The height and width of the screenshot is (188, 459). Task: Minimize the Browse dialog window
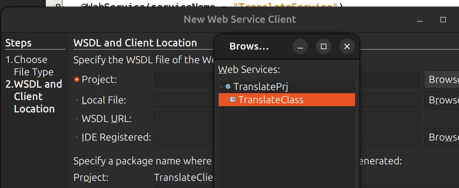(300, 46)
